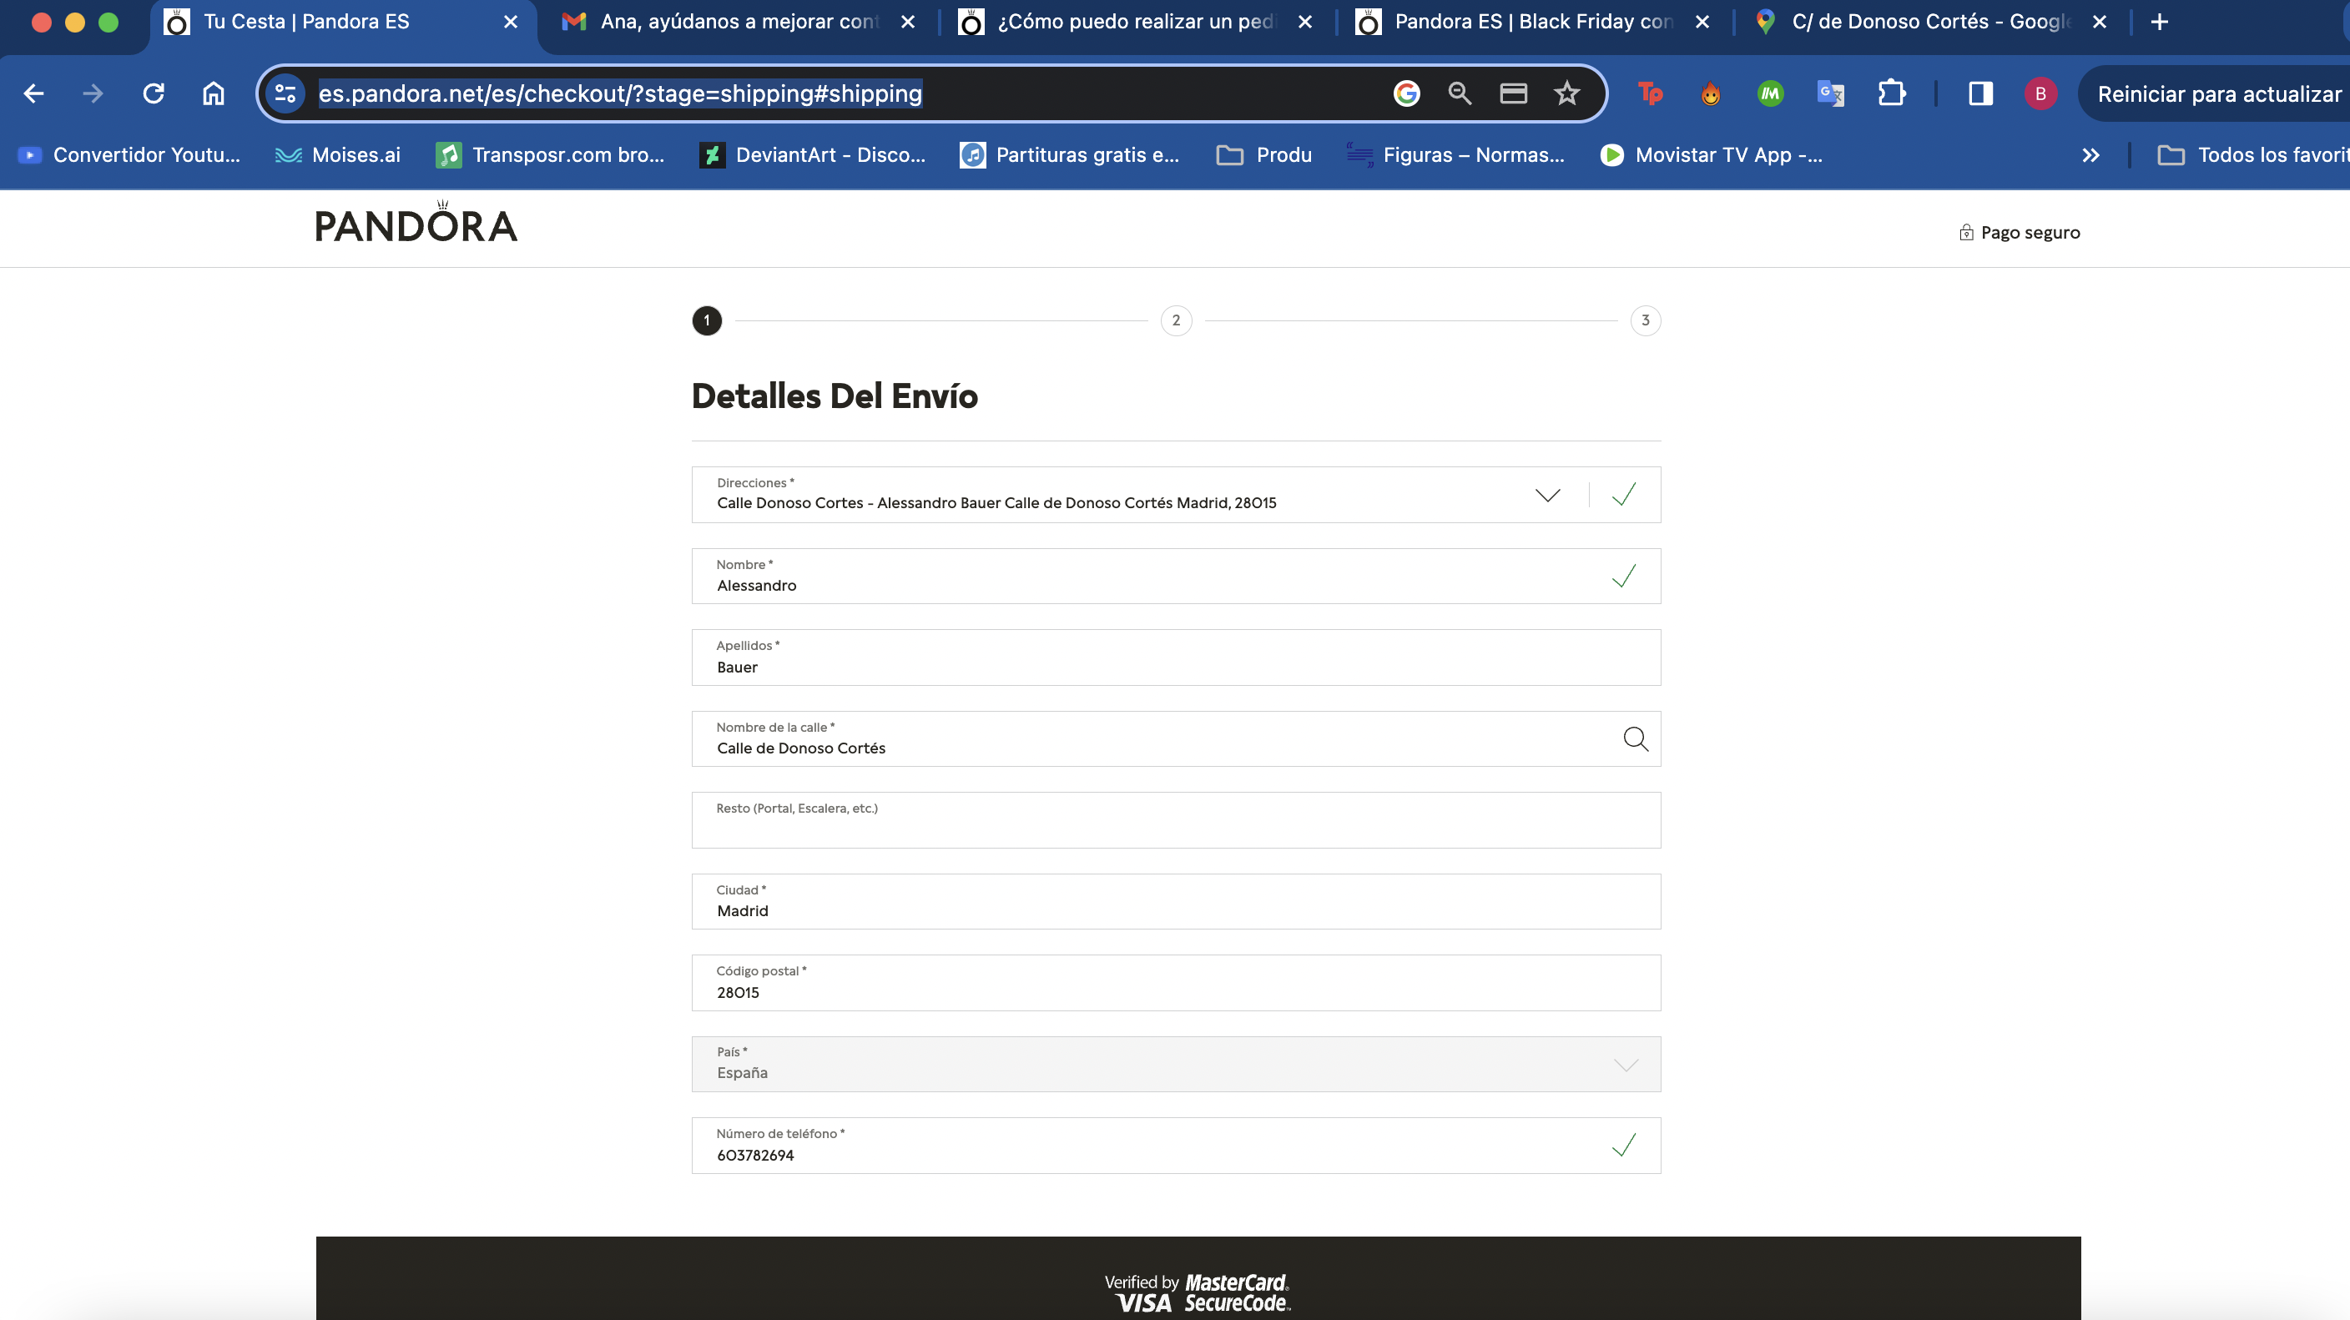Open the Google Translate extension
This screenshot has height=1320, width=2350.
[1831, 93]
